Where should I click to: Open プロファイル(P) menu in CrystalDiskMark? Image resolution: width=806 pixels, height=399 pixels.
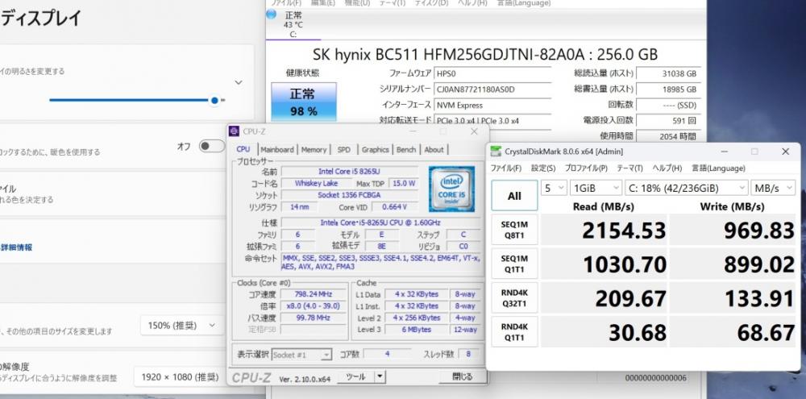pyautogui.click(x=585, y=168)
